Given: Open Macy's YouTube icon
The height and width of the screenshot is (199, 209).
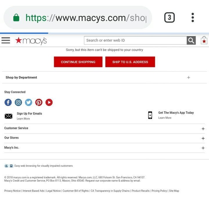Looking at the screenshot, I should tap(49, 102).
